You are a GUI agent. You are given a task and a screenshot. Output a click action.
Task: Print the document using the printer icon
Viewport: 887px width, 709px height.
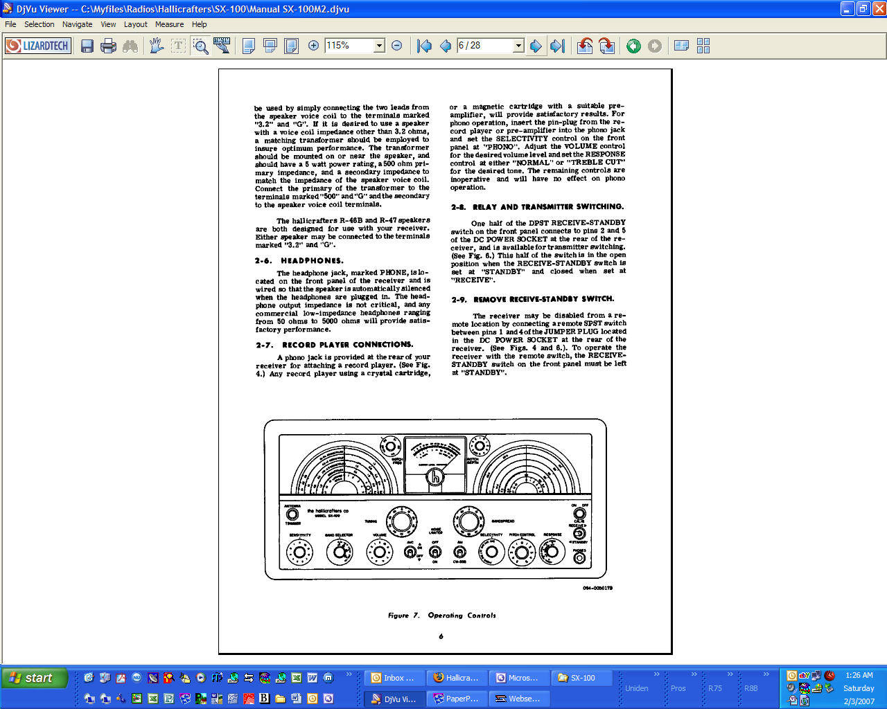coord(108,46)
